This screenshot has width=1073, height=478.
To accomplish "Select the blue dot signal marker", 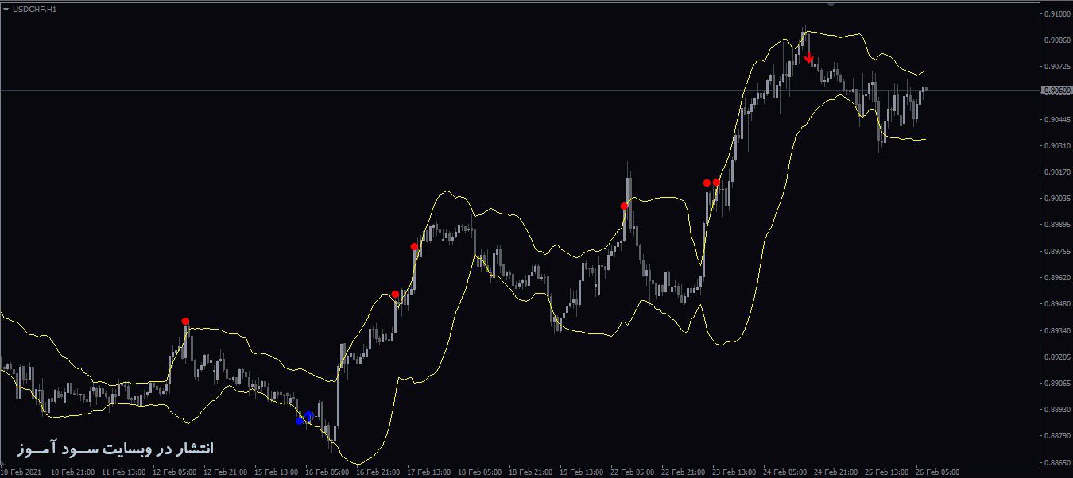I will (300, 421).
